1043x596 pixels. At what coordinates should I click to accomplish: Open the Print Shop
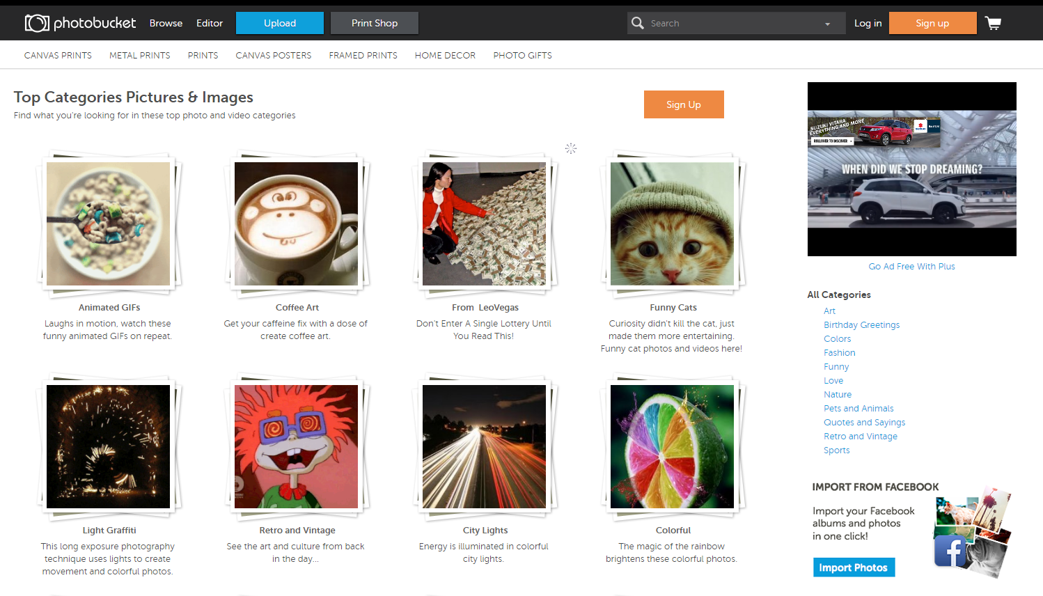tap(374, 22)
